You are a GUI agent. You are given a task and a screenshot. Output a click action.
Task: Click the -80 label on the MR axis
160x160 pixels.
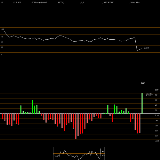156,136
